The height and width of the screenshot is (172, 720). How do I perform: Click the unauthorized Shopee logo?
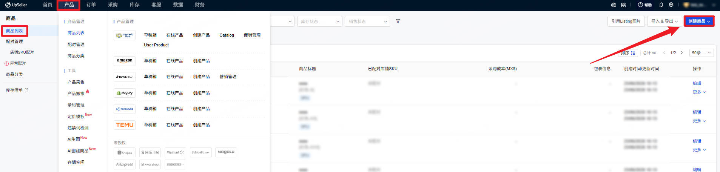coord(125,152)
